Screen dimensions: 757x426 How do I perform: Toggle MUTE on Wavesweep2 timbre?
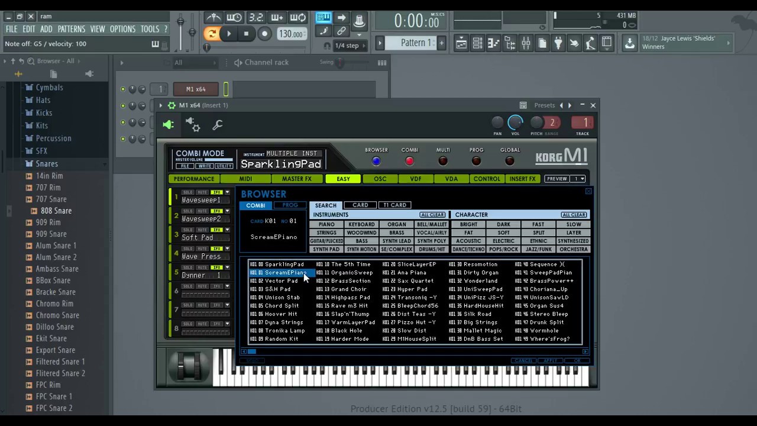[x=202, y=211]
